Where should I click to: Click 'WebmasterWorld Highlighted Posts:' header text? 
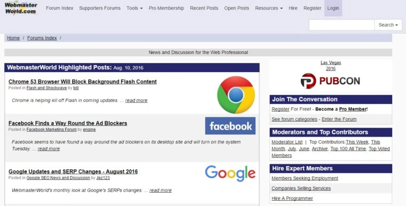[x=59, y=68]
